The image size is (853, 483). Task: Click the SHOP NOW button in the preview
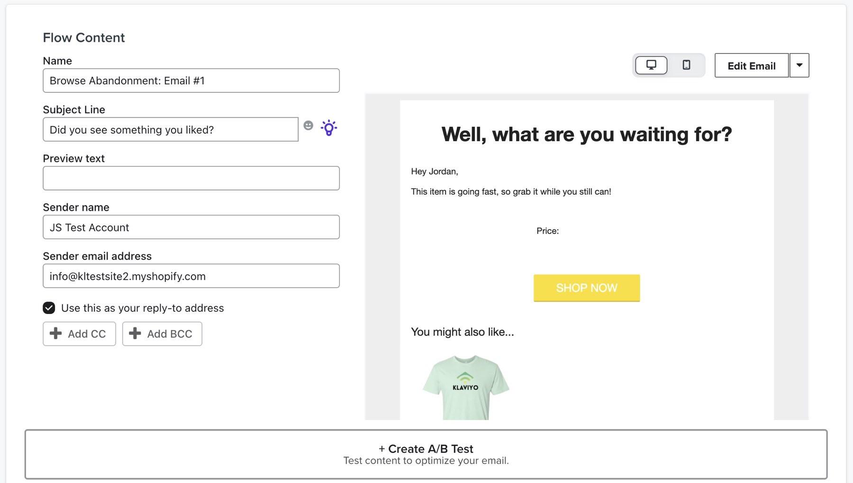pyautogui.click(x=586, y=287)
